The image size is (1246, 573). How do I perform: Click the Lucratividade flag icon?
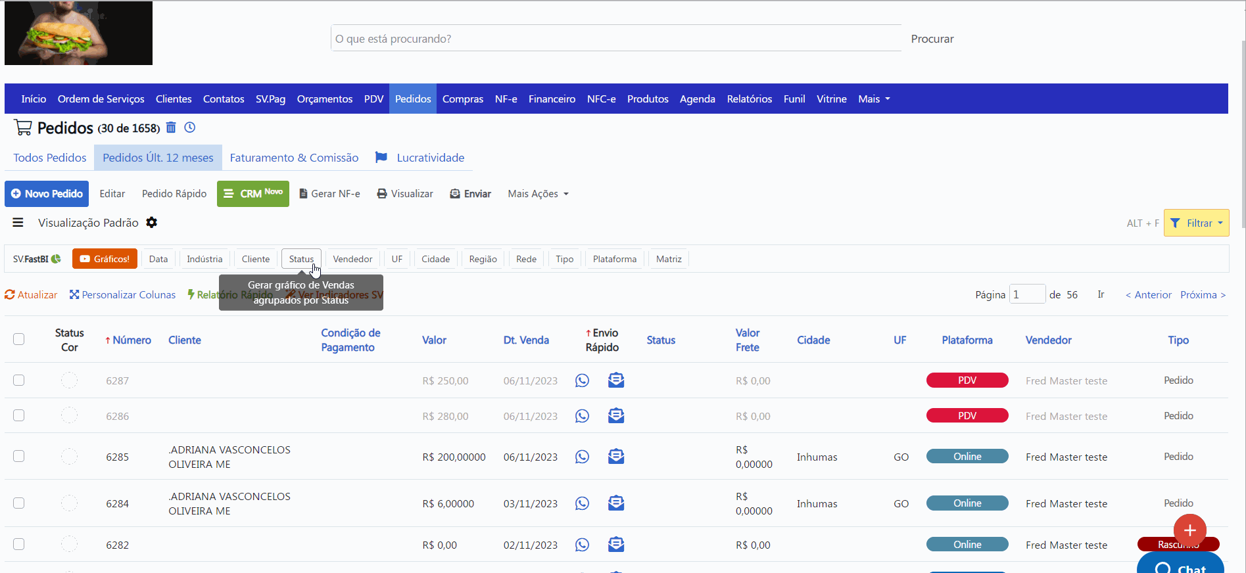coord(381,157)
